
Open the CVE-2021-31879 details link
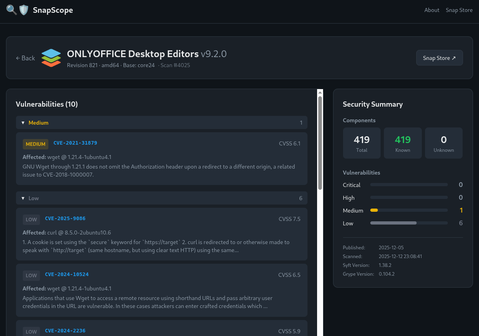(x=75, y=143)
